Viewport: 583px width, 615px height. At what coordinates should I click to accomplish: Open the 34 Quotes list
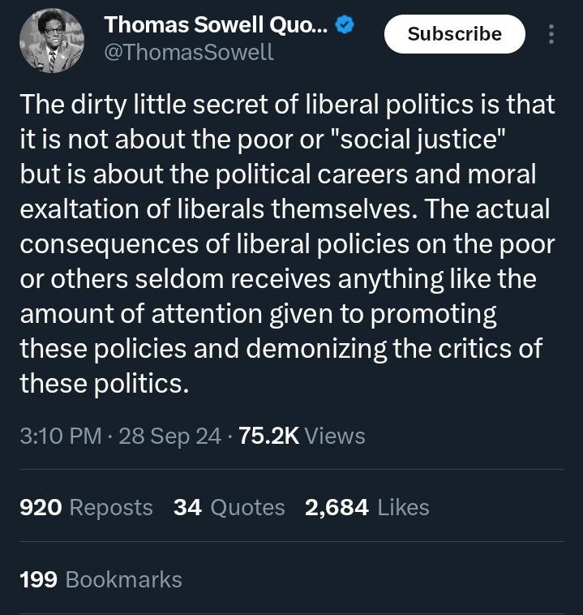click(x=229, y=507)
